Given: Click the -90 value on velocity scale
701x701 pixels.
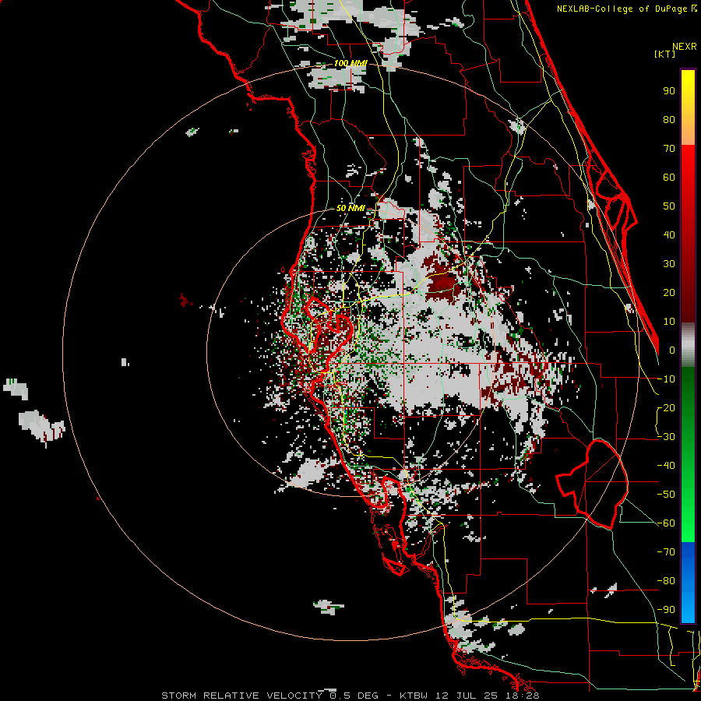Looking at the screenshot, I should 666,610.
